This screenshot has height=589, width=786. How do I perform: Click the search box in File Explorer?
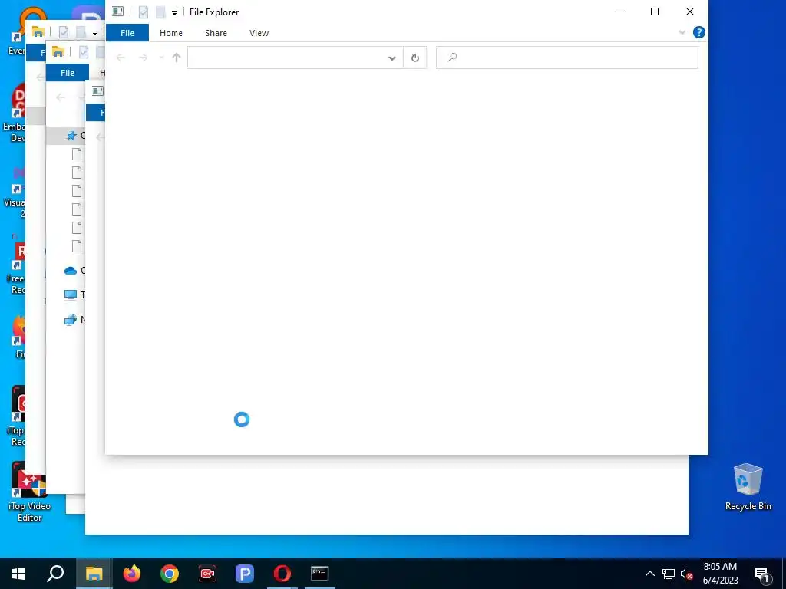(567, 58)
